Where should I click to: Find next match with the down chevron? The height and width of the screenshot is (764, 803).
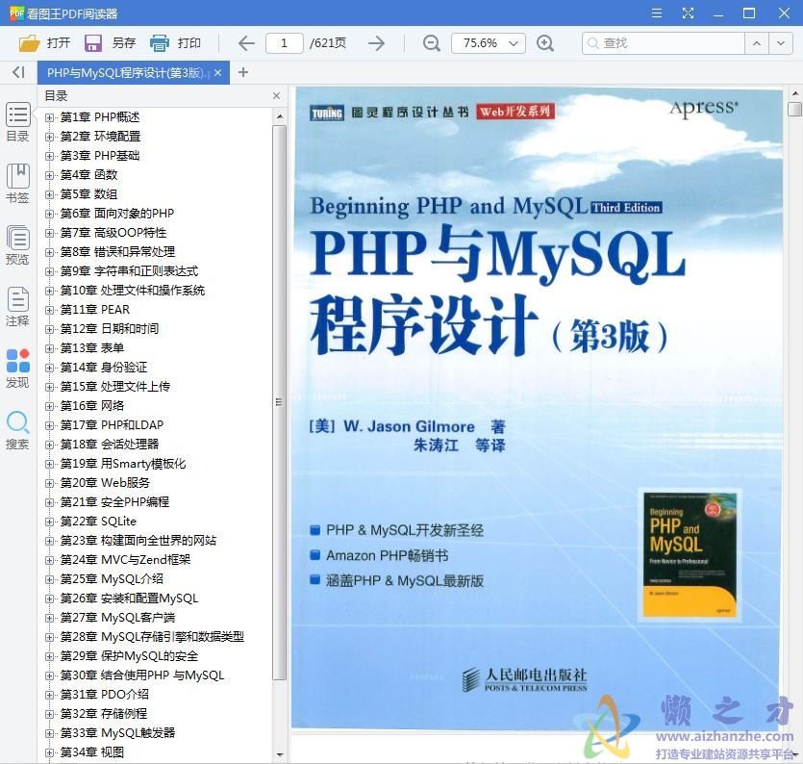coord(781,43)
